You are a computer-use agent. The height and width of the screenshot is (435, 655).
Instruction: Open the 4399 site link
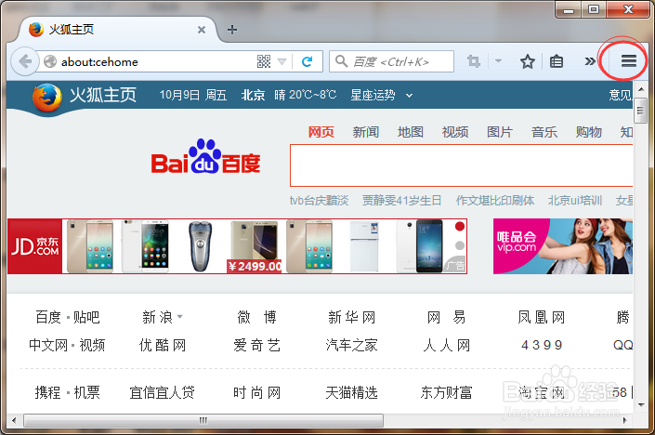pos(541,345)
